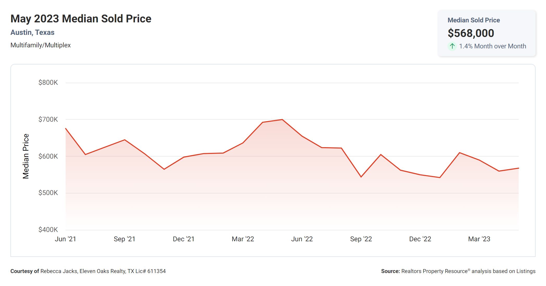Select the Sep '22 x-axis label
The image size is (546, 286).
click(361, 239)
